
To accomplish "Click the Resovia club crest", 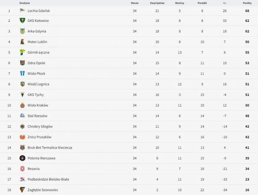I will click(22, 169).
